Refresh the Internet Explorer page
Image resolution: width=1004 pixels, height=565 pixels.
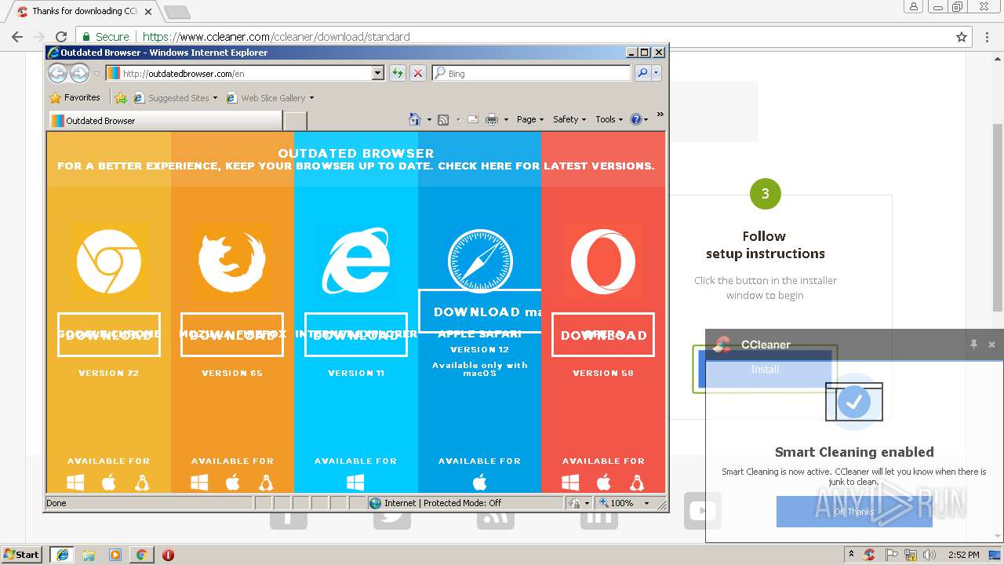coord(398,73)
